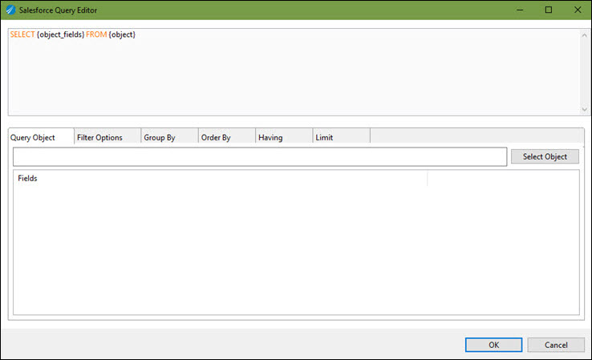
Task: Confirm the query with the OK button
Action: pos(494,345)
